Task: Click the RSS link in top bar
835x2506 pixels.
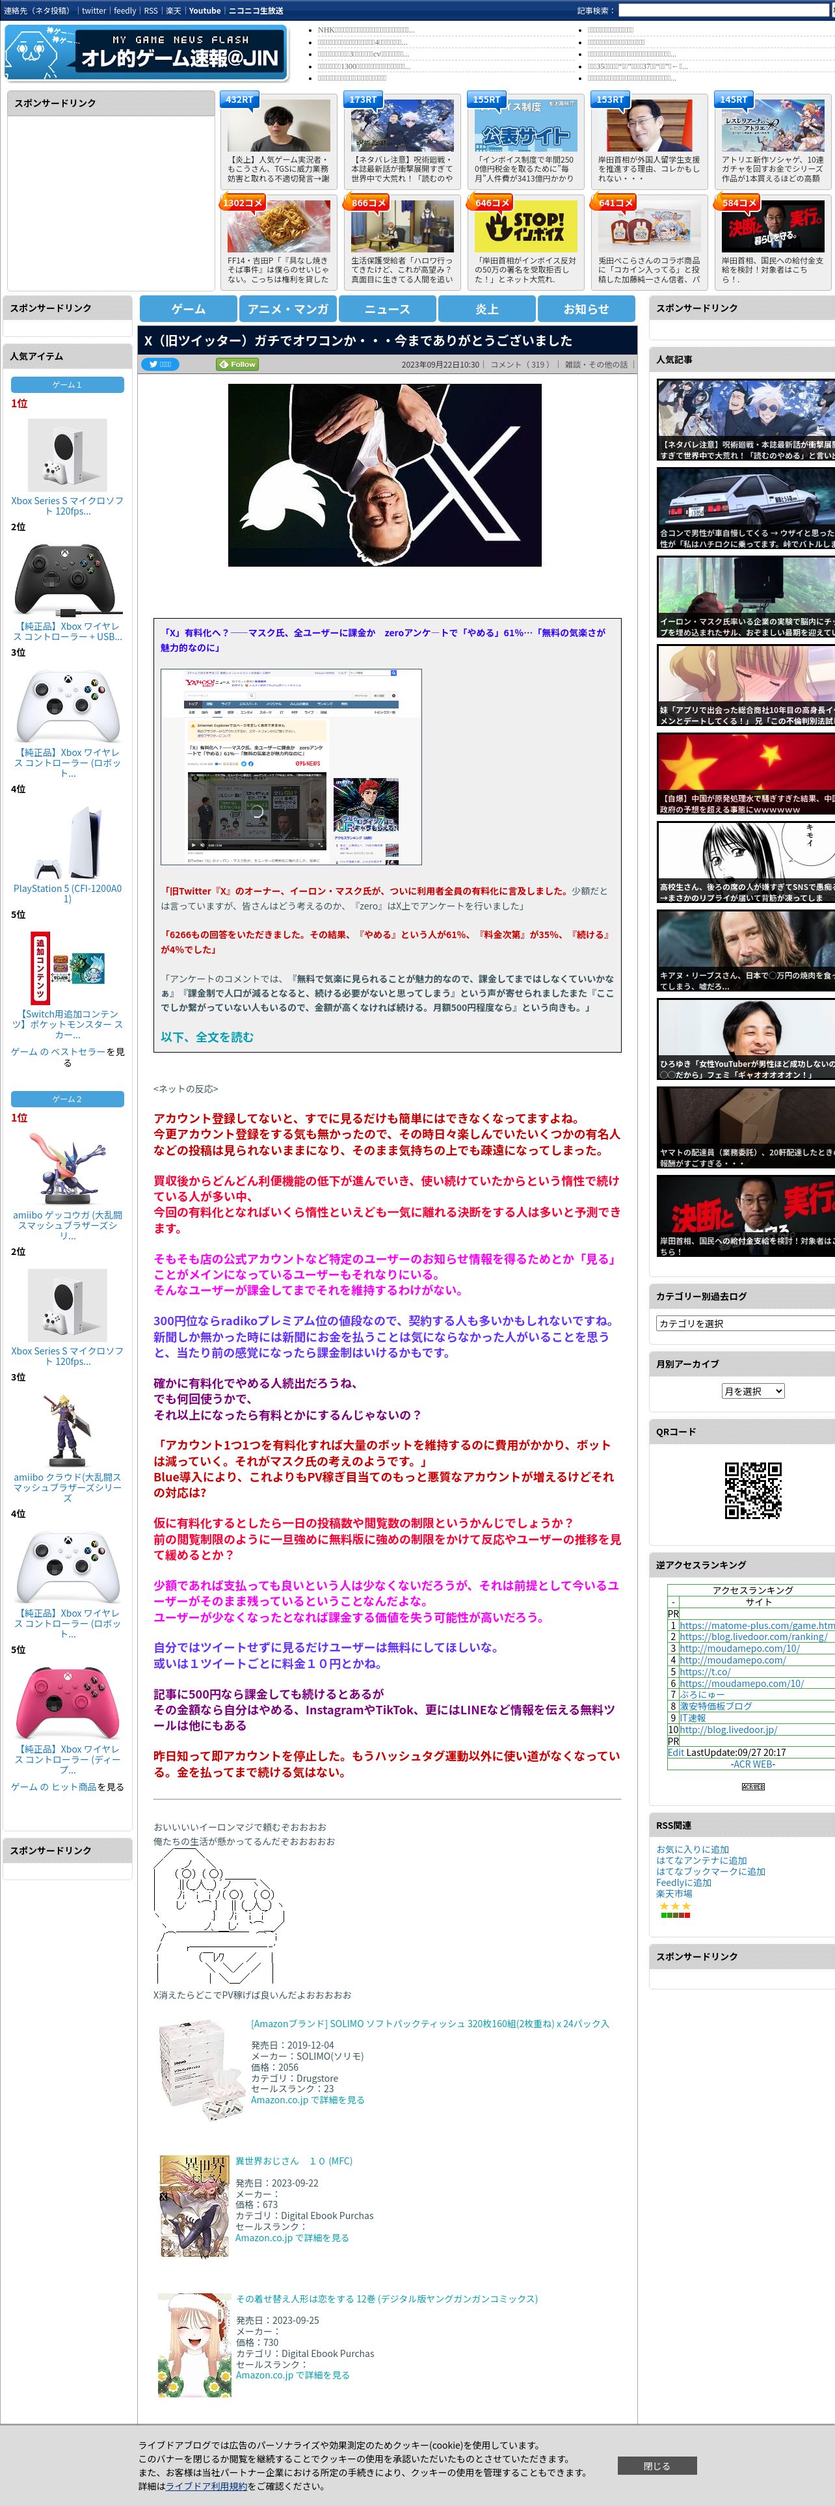Action: point(151,10)
